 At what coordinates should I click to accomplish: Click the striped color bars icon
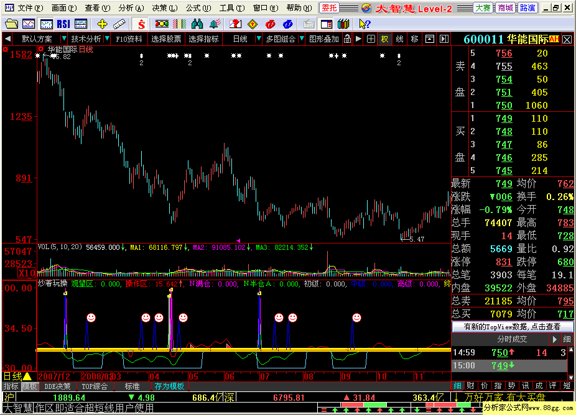click(179, 24)
